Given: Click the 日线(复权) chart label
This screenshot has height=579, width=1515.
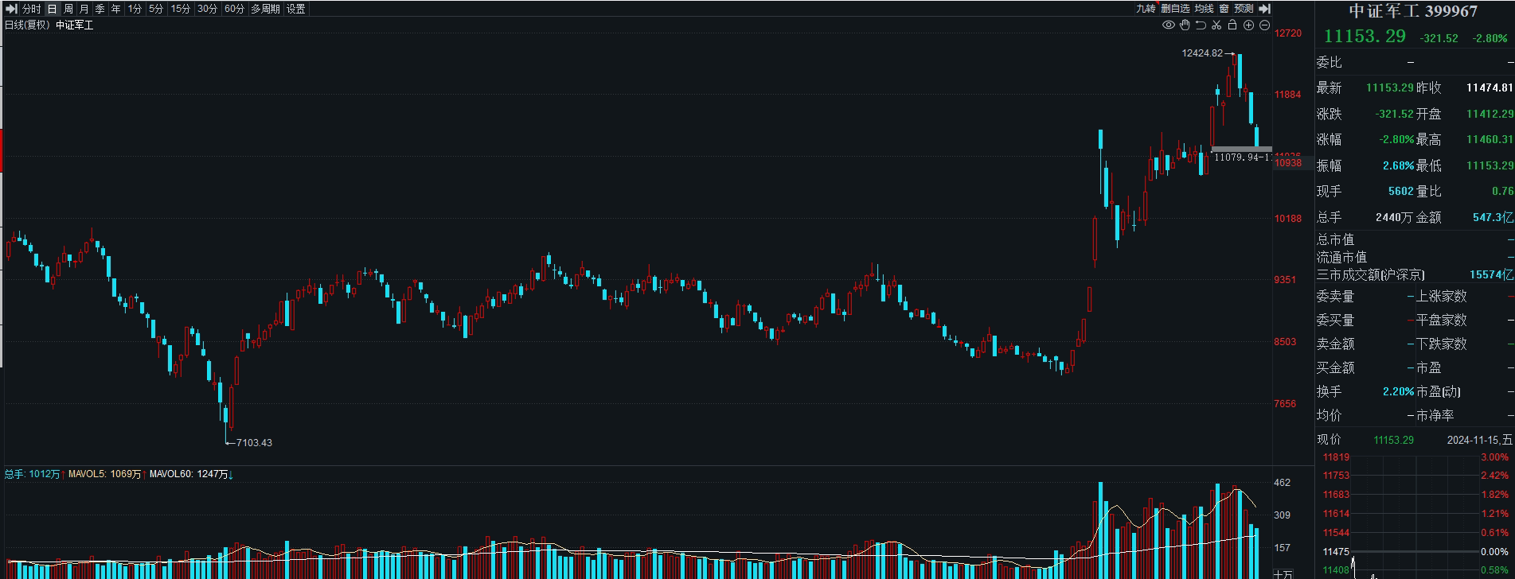Looking at the screenshot, I should (28, 25).
